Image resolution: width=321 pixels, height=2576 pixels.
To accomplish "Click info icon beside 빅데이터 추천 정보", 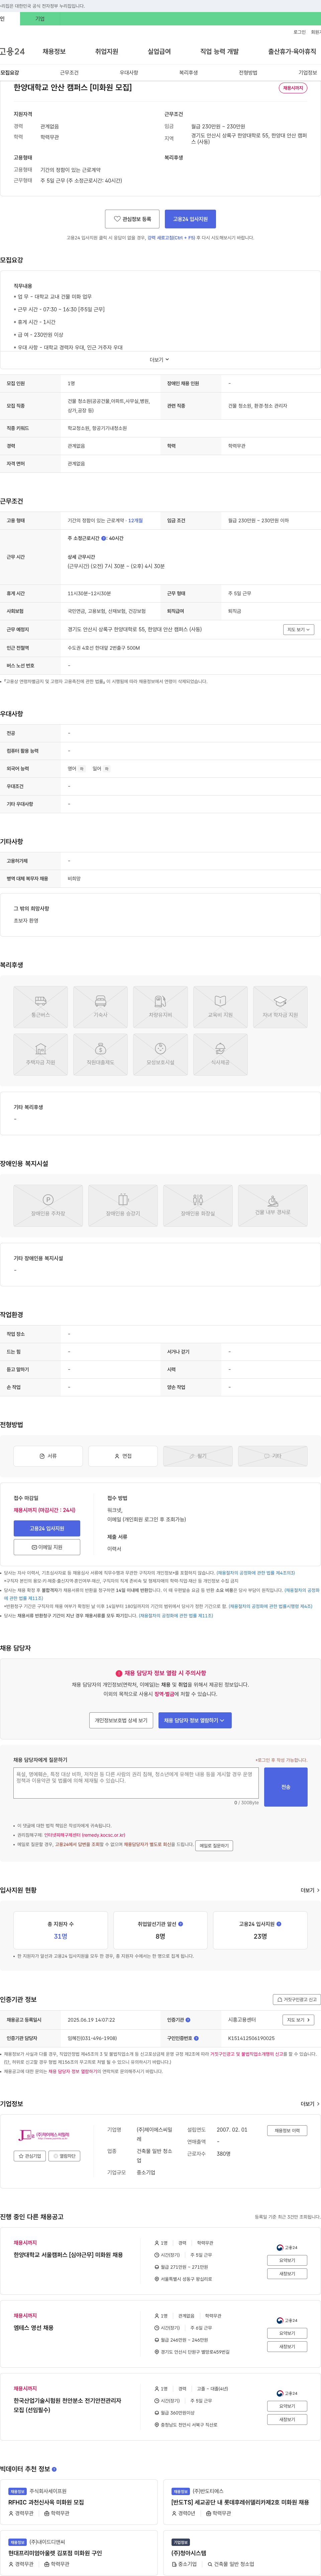I will point(54,2469).
